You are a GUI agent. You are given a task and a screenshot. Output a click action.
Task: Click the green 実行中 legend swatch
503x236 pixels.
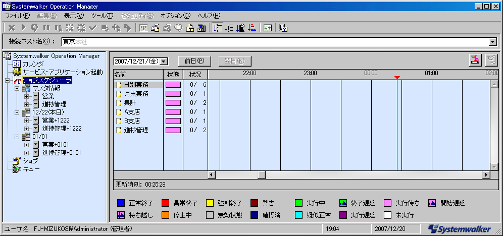click(298, 203)
